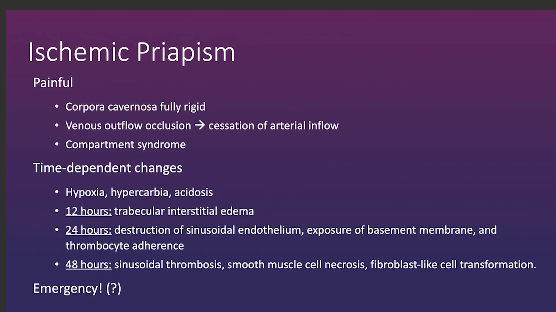Select the Painful heading text

pyautogui.click(x=53, y=83)
